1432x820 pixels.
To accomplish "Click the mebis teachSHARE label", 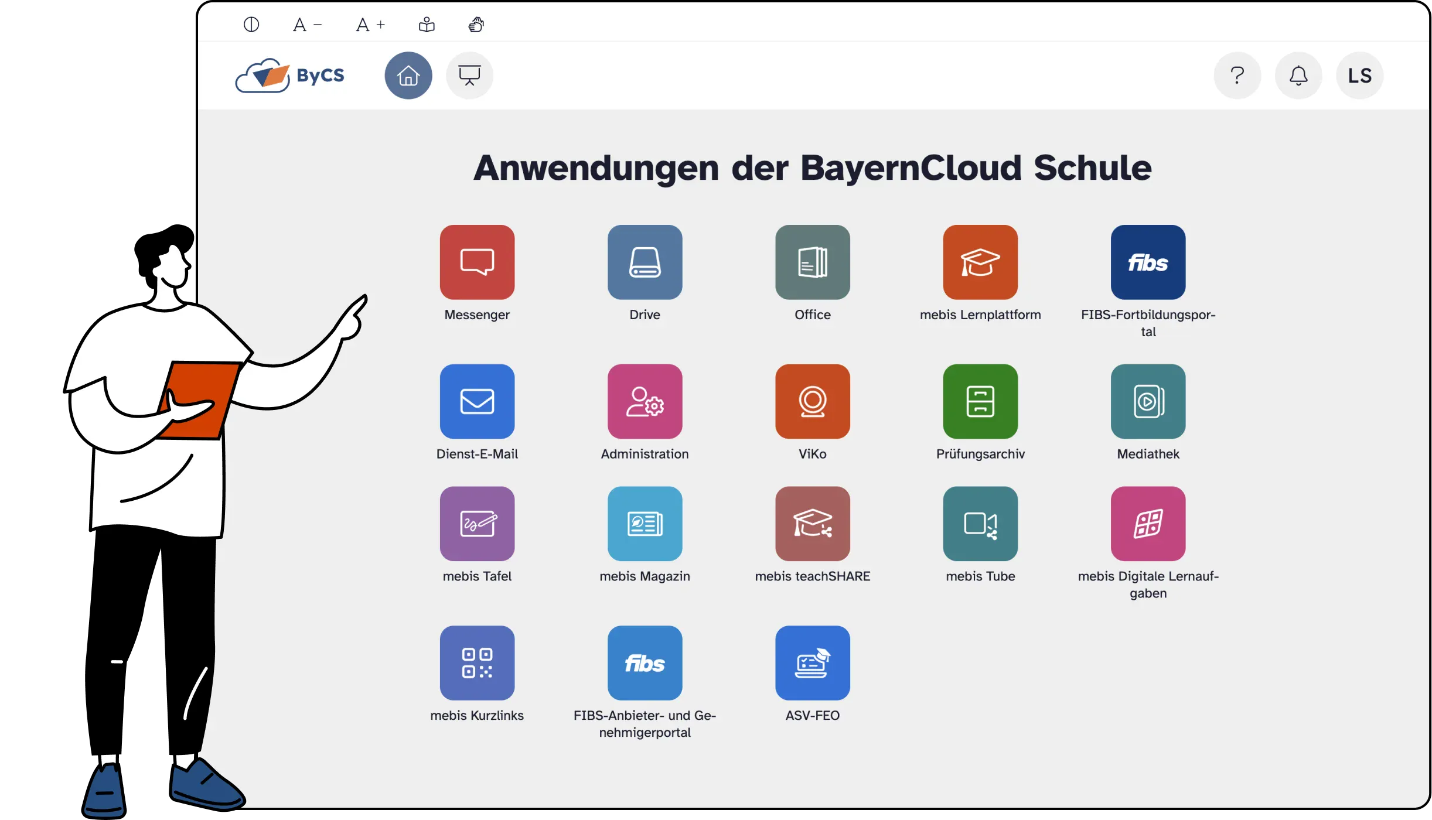I will point(812,577).
